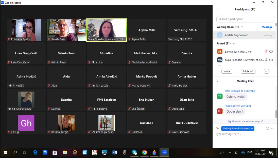The height and width of the screenshot is (158, 278).
Task: Open the emoji picker in chat
Action: [267, 129]
